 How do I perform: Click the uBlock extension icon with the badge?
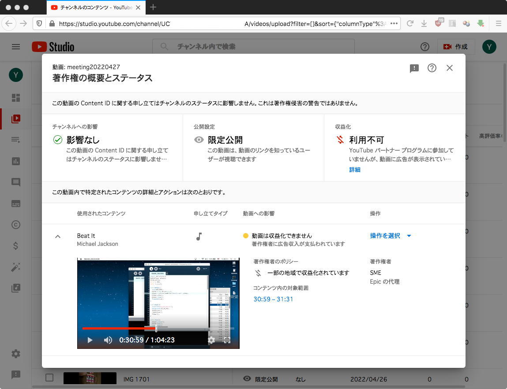[439, 23]
